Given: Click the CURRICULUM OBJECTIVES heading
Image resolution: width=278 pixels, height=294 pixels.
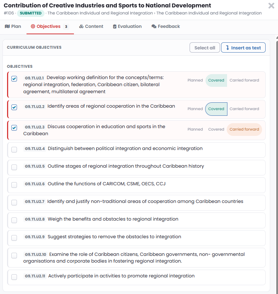Looking at the screenshot, I should (34, 47).
